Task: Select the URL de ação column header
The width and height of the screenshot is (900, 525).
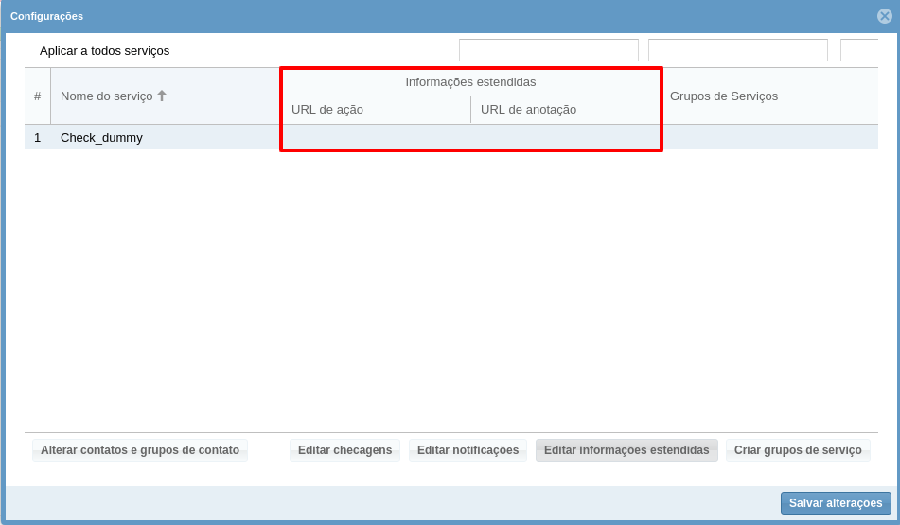Action: click(x=376, y=110)
